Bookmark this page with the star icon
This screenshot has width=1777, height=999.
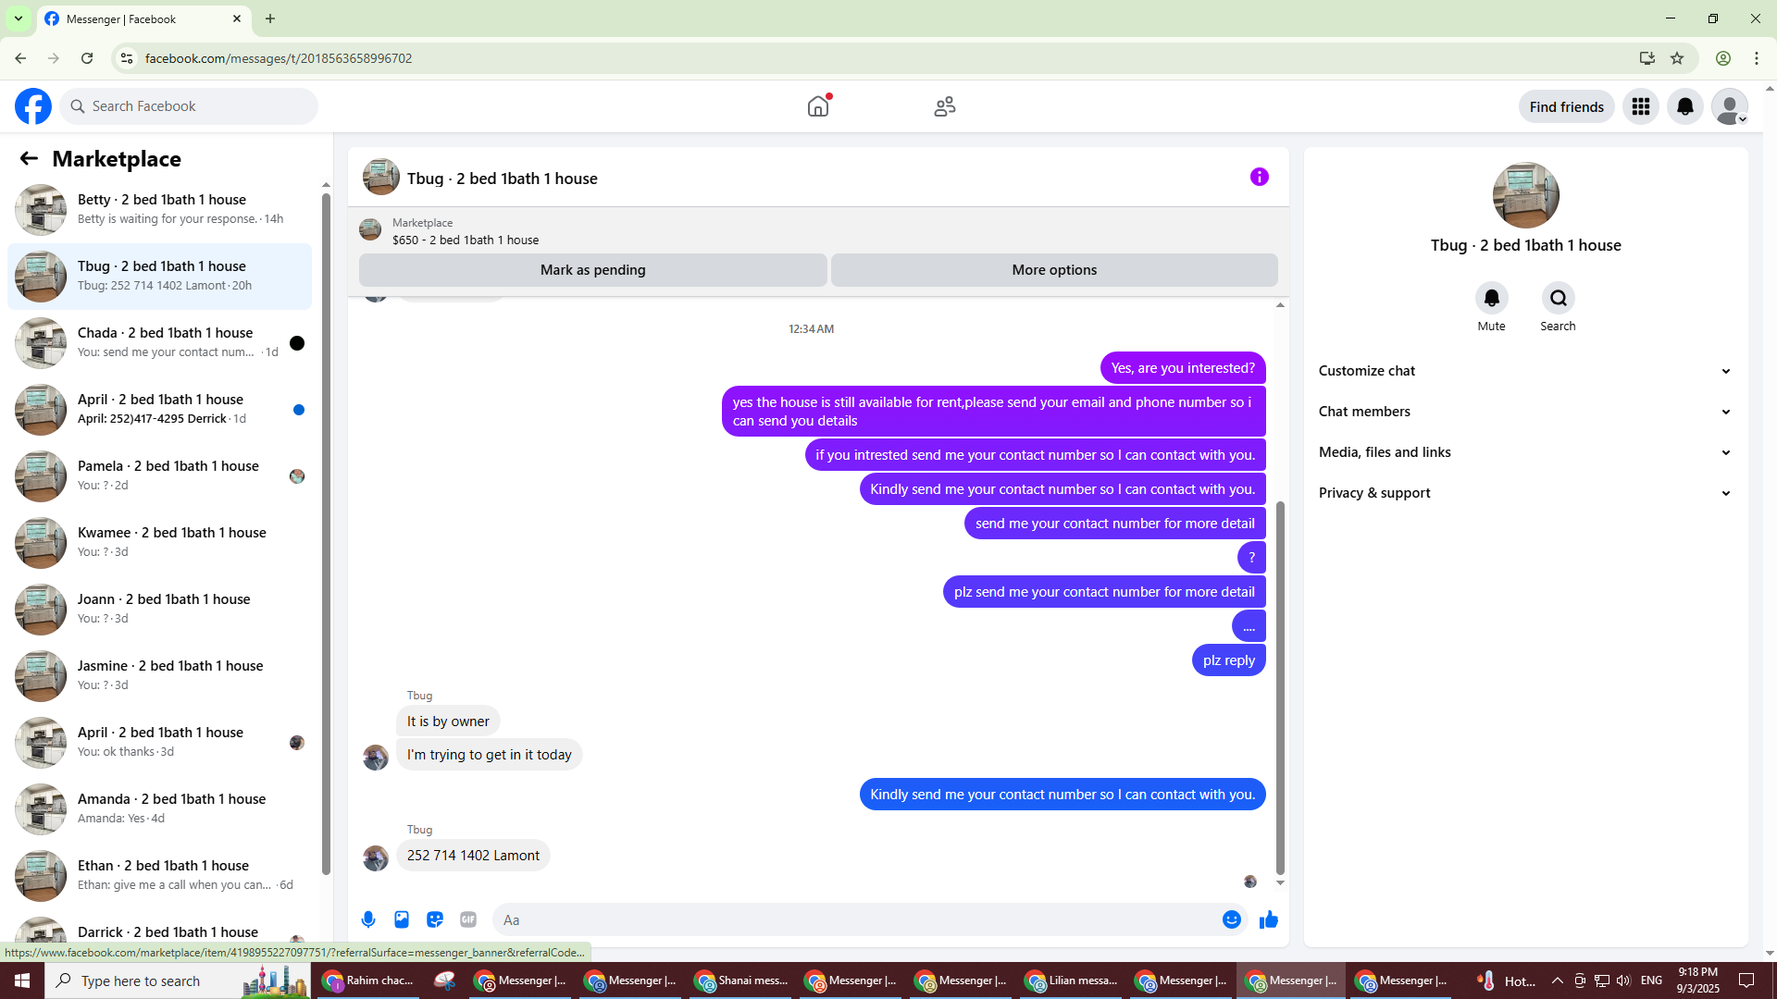pos(1677,58)
